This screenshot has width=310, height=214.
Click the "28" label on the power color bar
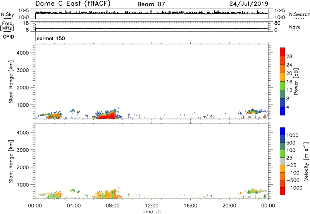tap(289, 56)
